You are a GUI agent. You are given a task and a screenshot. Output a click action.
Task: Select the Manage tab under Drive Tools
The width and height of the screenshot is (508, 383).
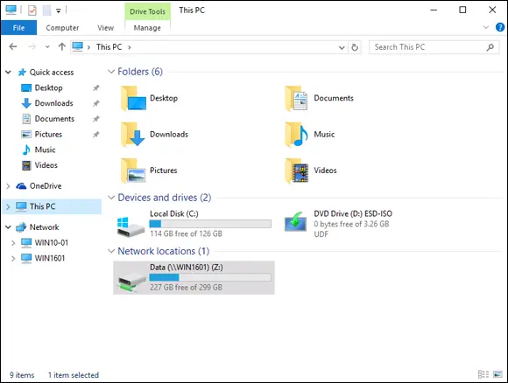click(x=147, y=28)
